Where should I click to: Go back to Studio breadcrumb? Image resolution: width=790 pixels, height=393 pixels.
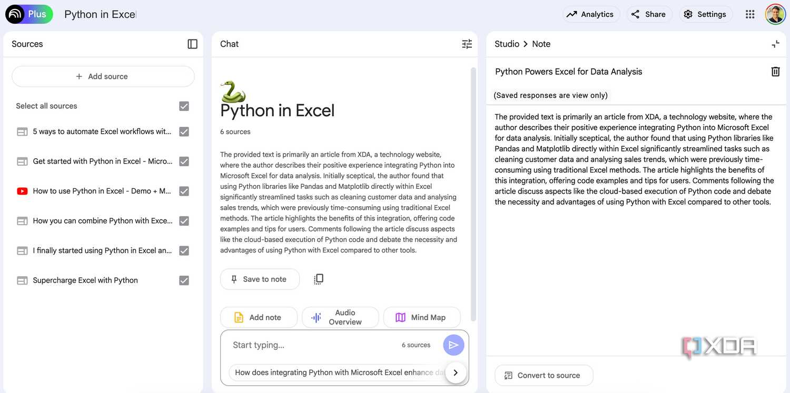pos(507,44)
